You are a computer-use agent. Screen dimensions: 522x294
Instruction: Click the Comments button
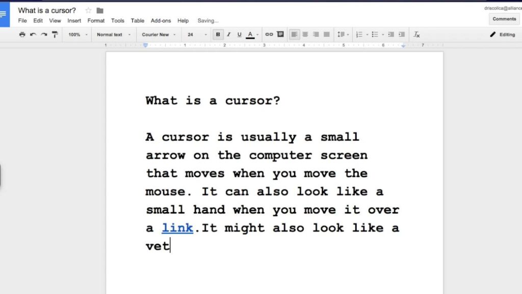pyautogui.click(x=504, y=18)
